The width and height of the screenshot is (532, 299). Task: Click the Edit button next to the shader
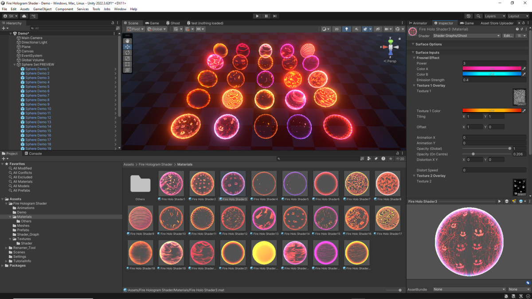pos(508,35)
